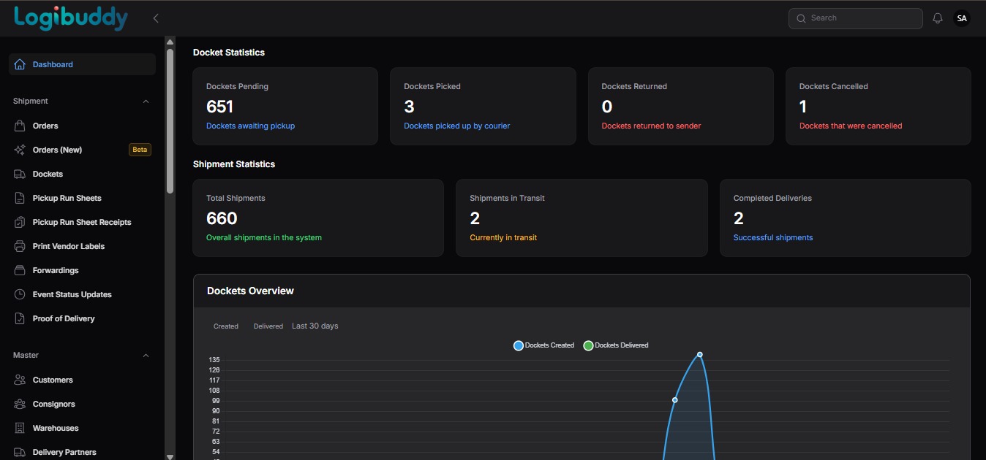Click the Dockets awaiting pickup link

pyautogui.click(x=250, y=125)
